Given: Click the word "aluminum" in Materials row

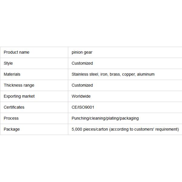Looking at the screenshot, I should coord(146,74).
